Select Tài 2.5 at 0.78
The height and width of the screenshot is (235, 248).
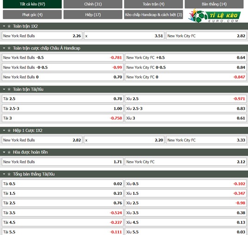(62, 99)
